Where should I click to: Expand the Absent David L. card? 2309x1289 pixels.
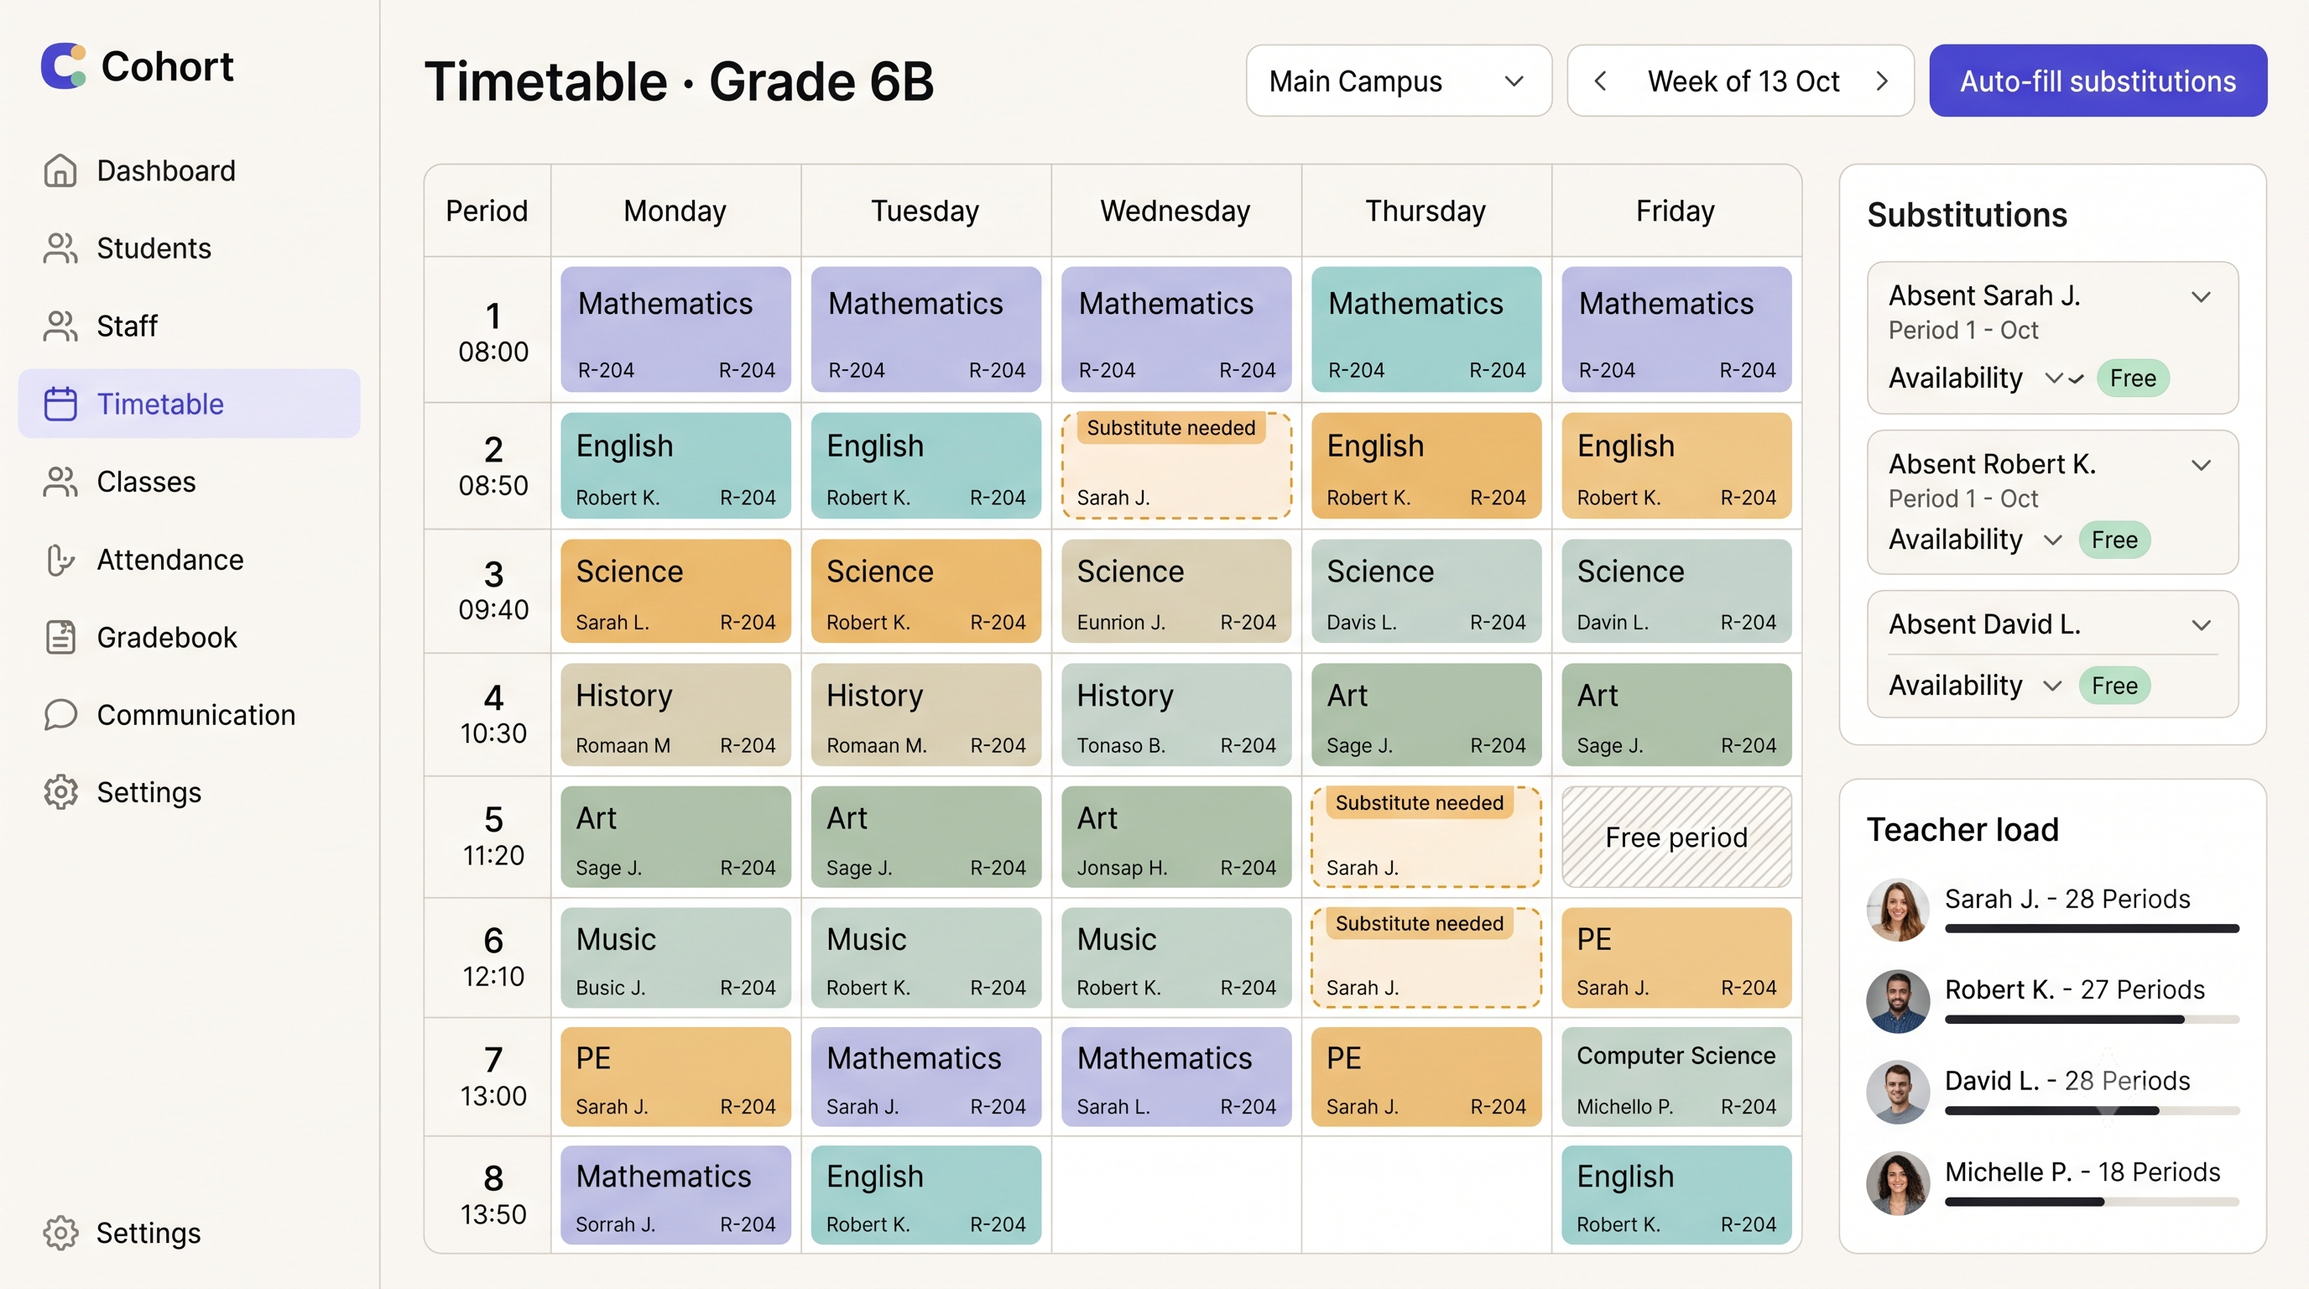pos(2202,625)
